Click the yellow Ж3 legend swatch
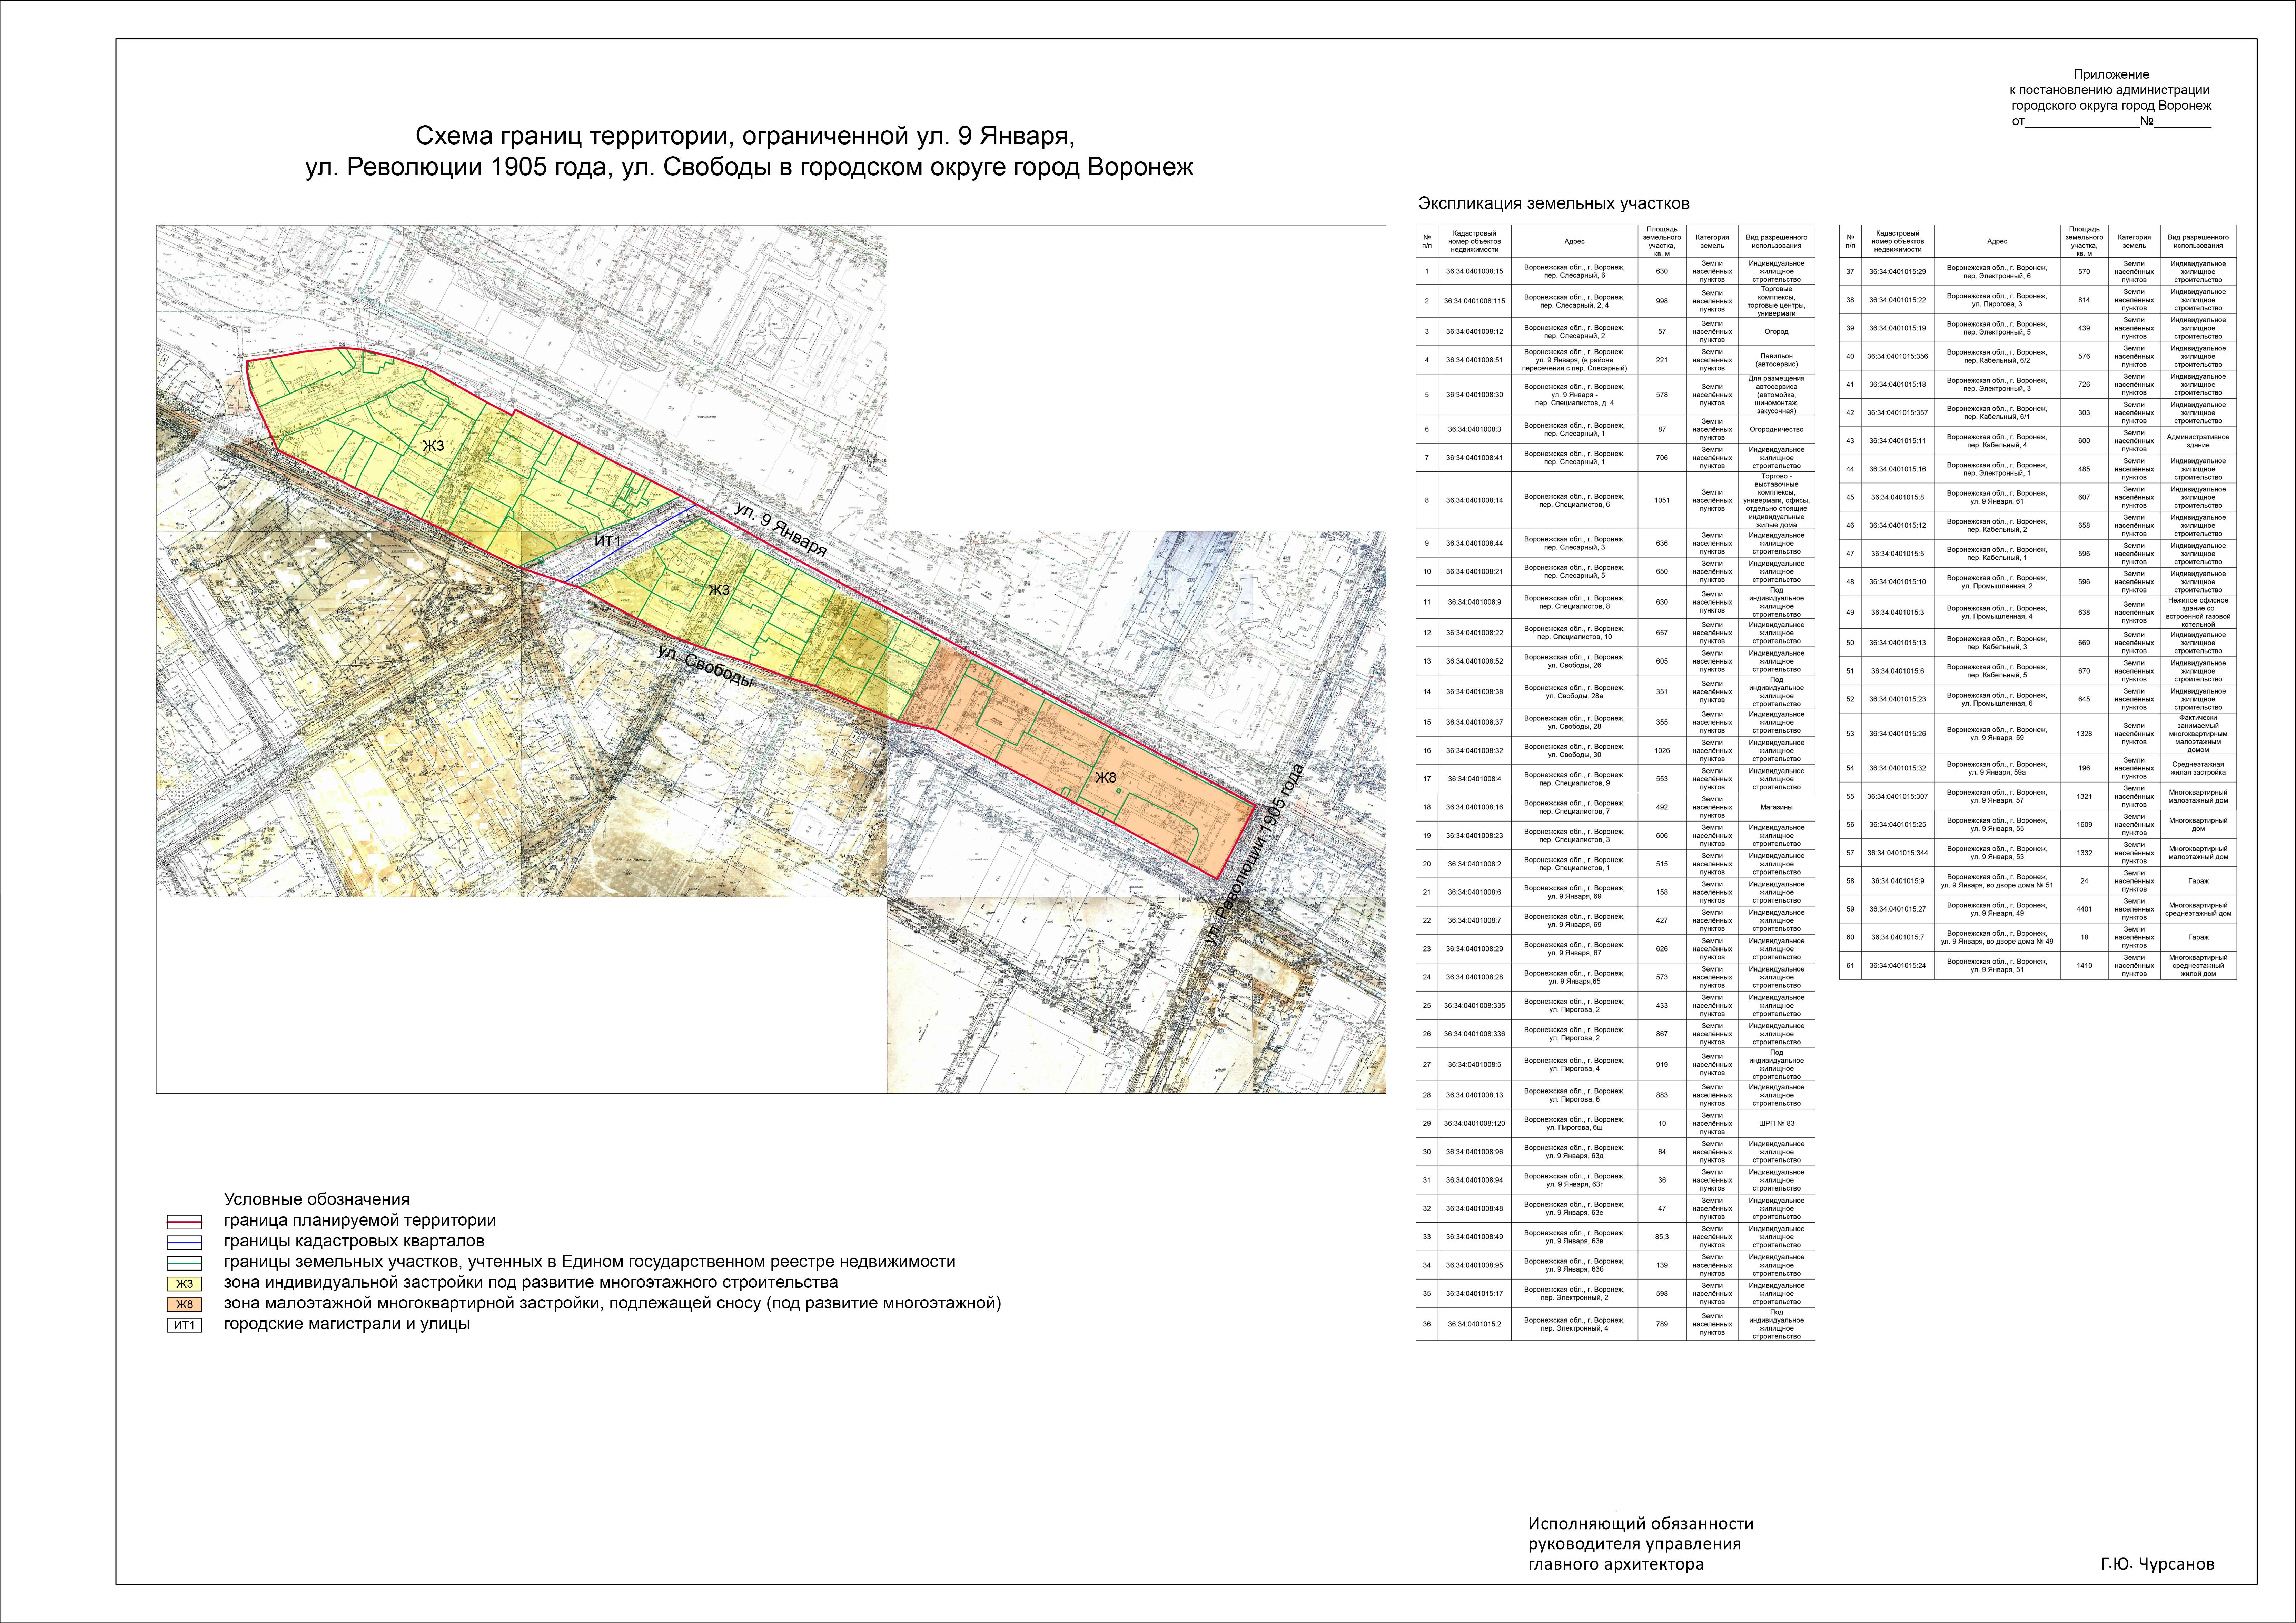 pyautogui.click(x=184, y=1284)
